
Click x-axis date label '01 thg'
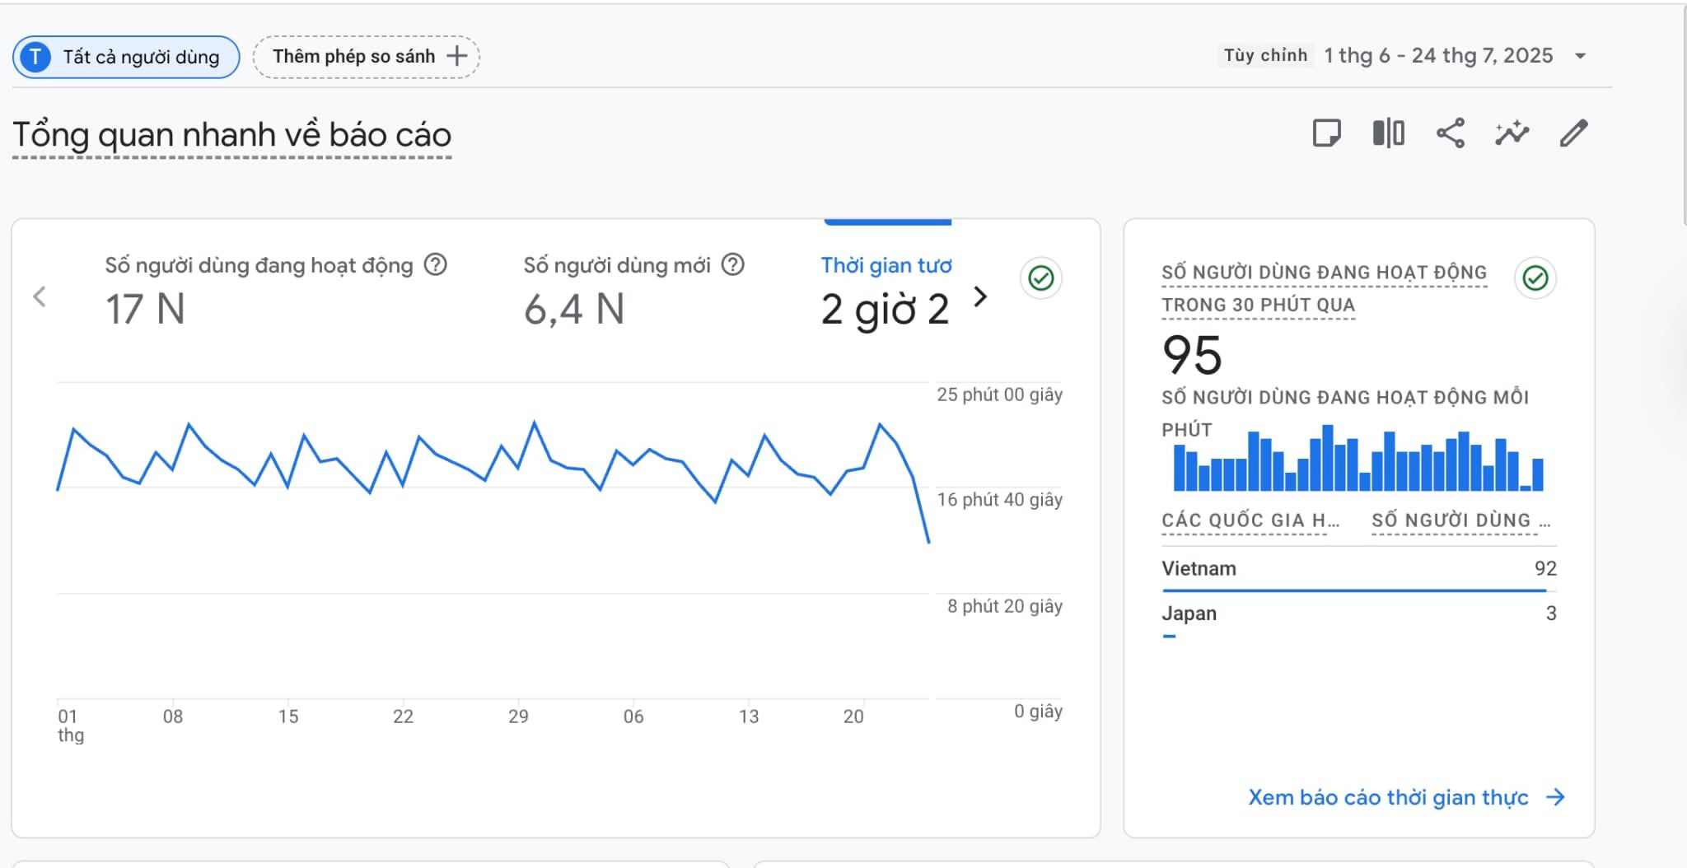click(x=70, y=726)
